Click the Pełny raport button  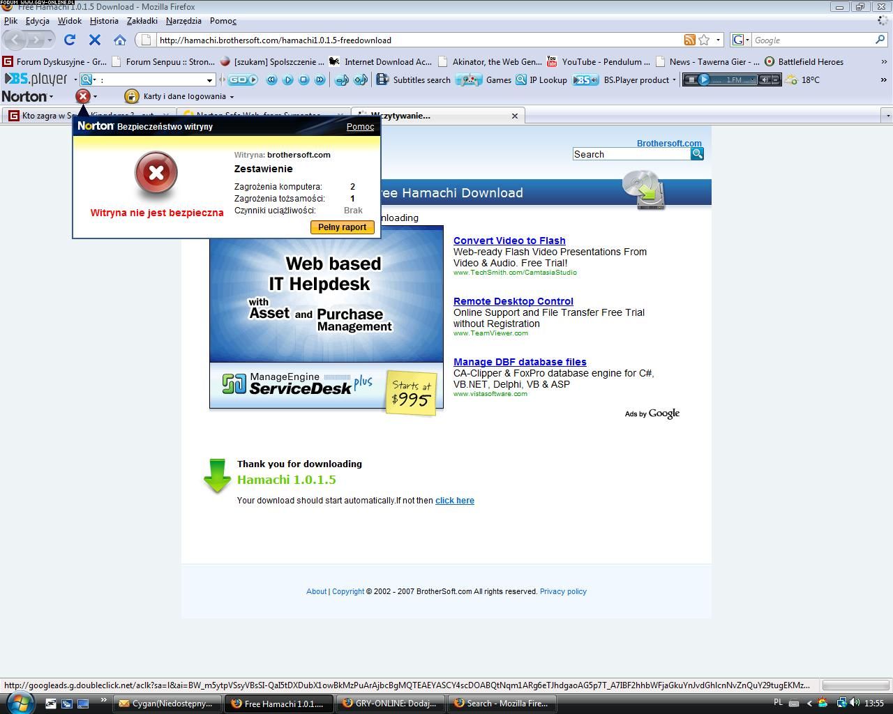342,227
